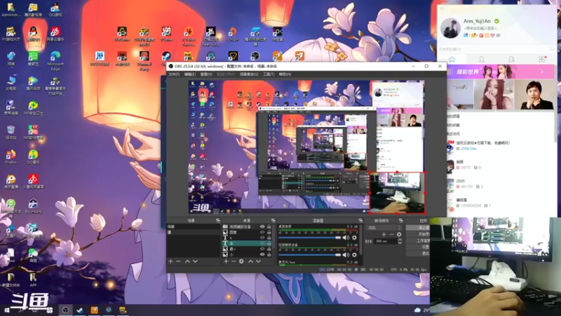Viewport: 561px width, 316px height.
Task: Move scene up in scenes panel
Action: point(187,261)
